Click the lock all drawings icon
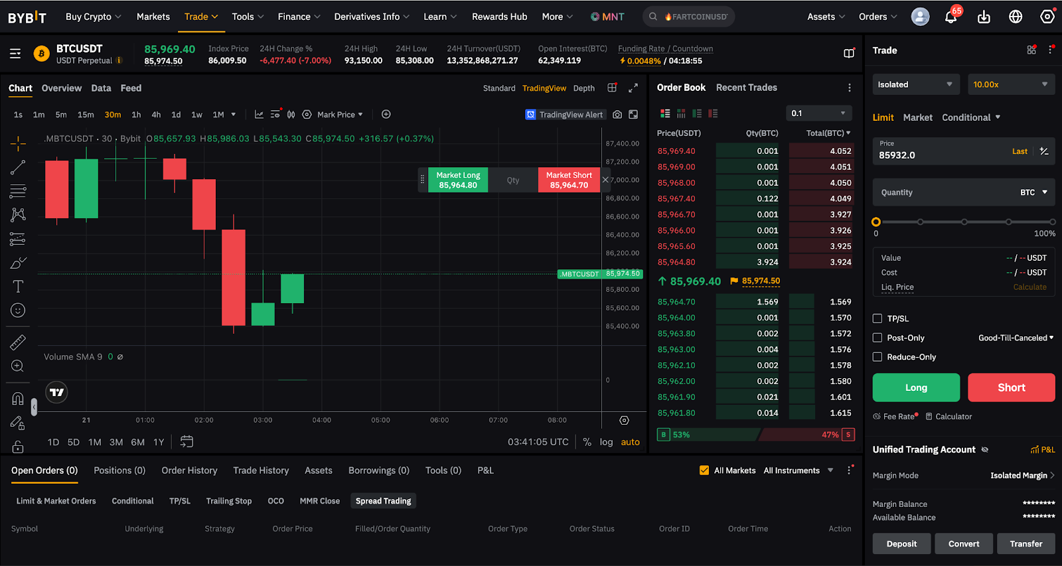Image resolution: width=1062 pixels, height=566 pixels. point(18,446)
